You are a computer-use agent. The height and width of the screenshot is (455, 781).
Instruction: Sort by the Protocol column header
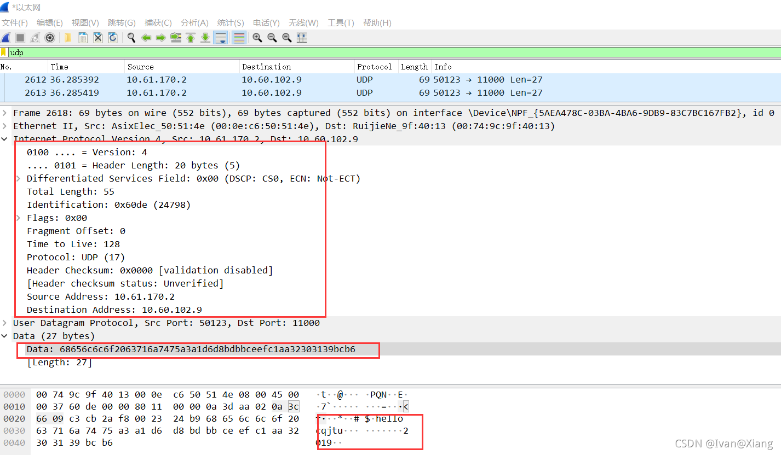pyautogui.click(x=377, y=67)
